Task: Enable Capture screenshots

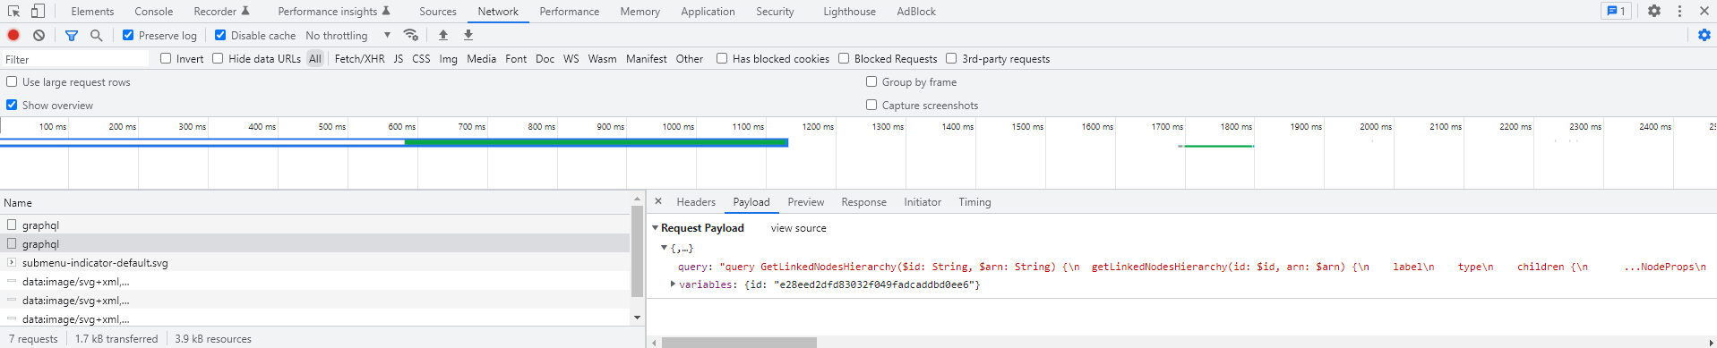Action: point(871,105)
